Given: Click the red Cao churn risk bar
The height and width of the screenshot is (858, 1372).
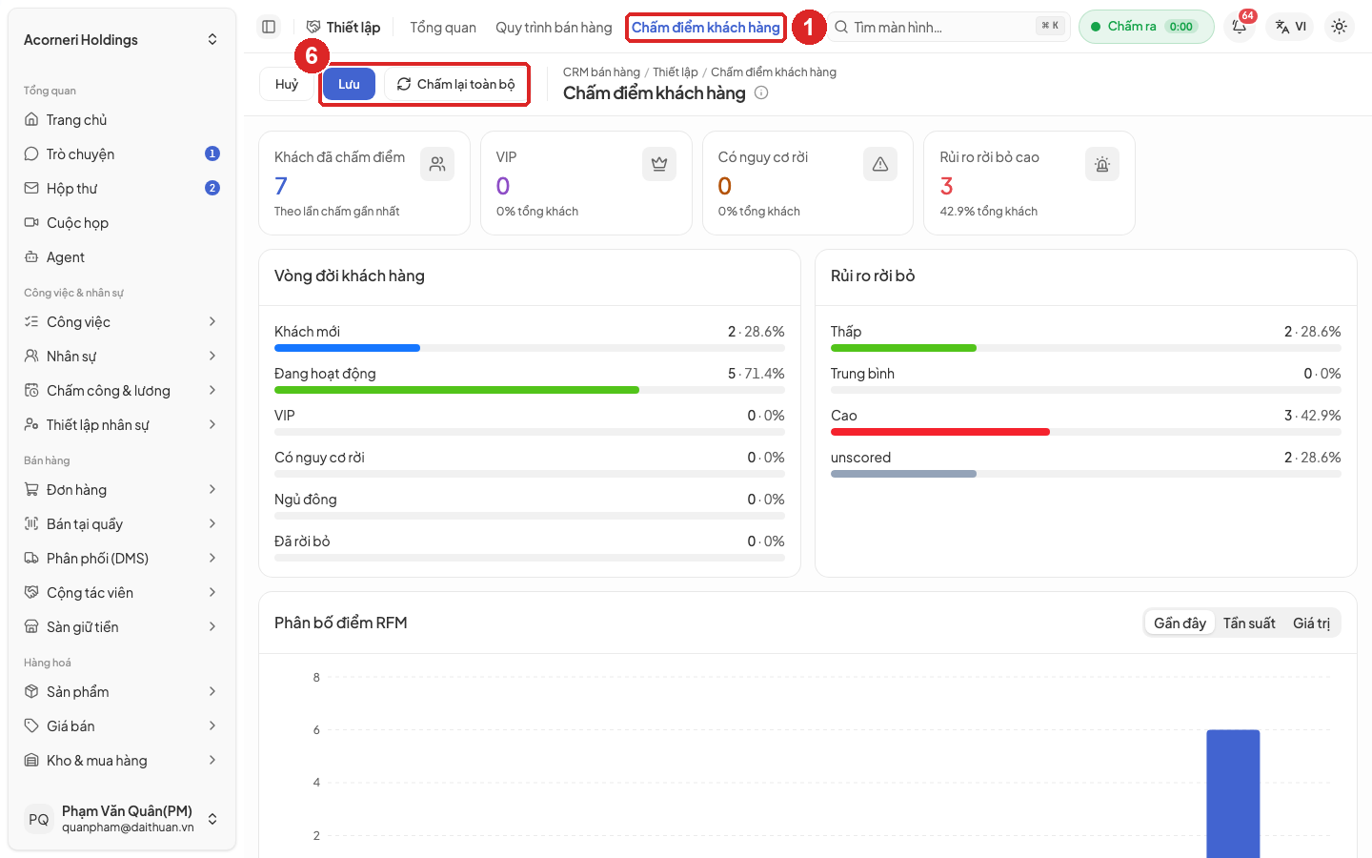Looking at the screenshot, I should click(940, 432).
